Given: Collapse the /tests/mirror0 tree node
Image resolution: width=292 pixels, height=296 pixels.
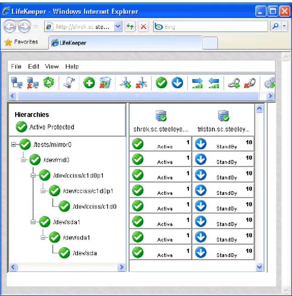Looking at the screenshot, I should pyautogui.click(x=13, y=145).
